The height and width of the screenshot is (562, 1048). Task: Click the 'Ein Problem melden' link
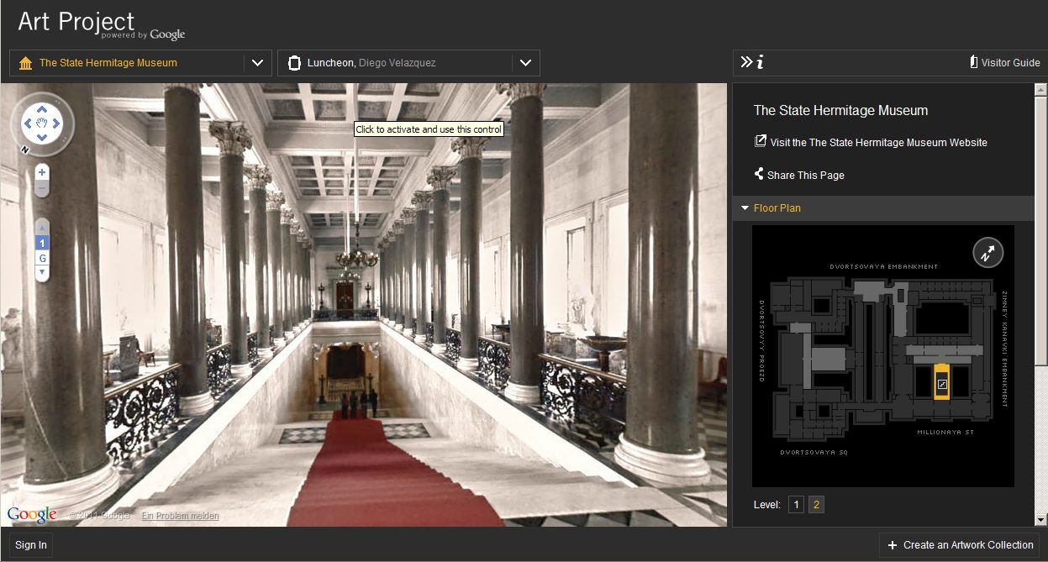(180, 516)
